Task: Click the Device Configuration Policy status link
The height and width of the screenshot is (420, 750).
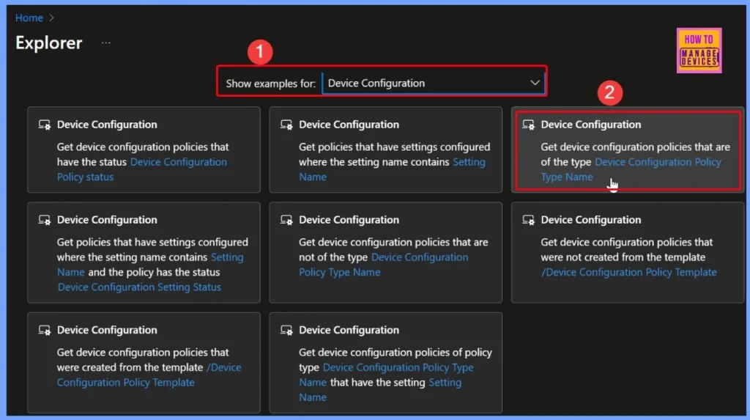Action: click(x=142, y=169)
